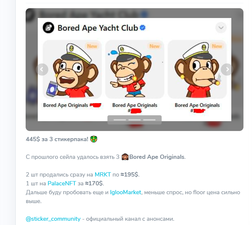
Task: Open the @sticker_community channel link
Action: point(53,219)
